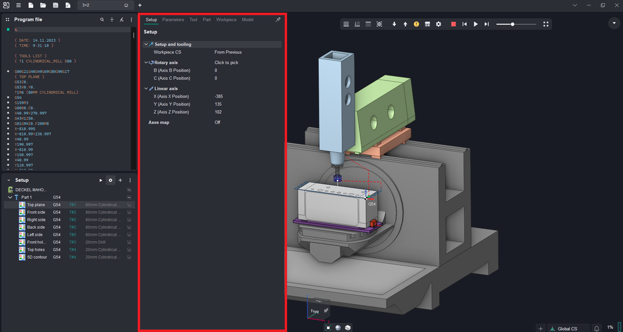Screen dimensions: 623x332
Task: Add new item in Setup panel
Action: coord(120,180)
